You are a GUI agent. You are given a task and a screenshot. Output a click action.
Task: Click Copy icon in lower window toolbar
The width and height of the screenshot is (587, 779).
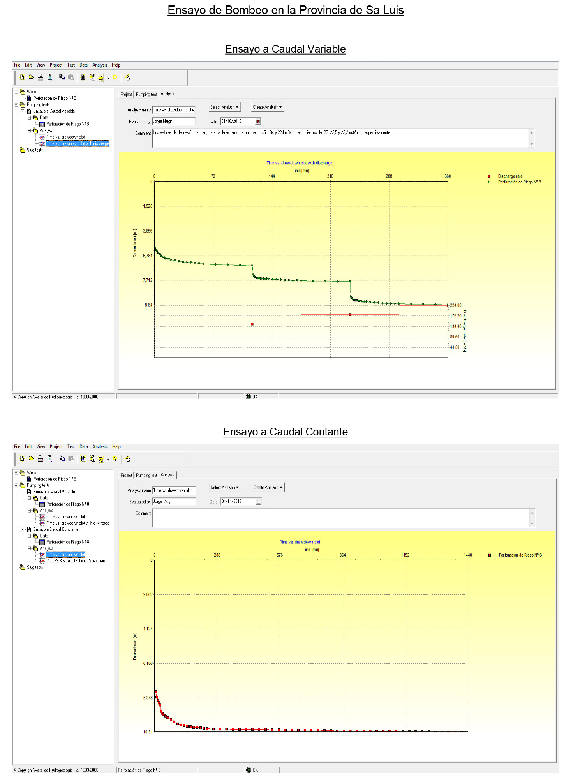62,459
